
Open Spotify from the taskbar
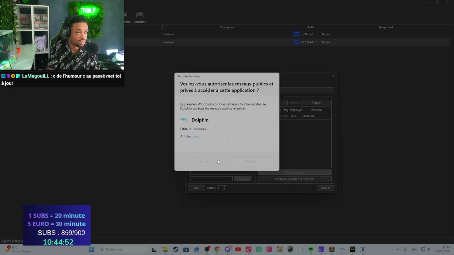(x=311, y=249)
